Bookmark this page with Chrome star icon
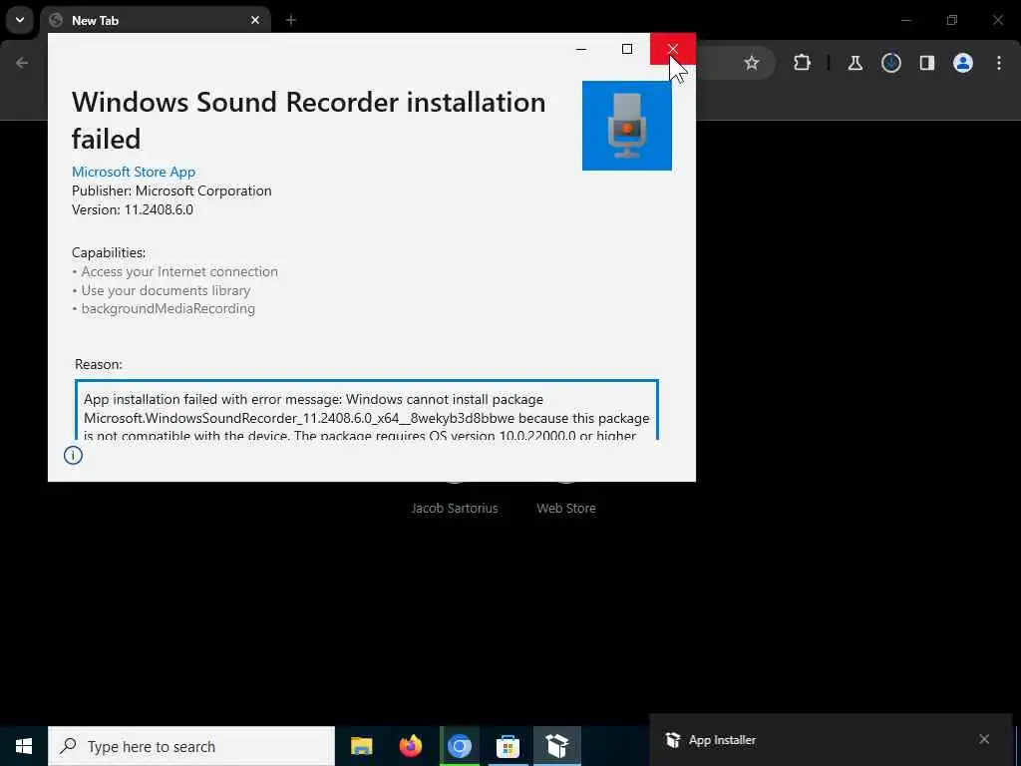Image resolution: width=1021 pixels, height=766 pixels. point(752,63)
